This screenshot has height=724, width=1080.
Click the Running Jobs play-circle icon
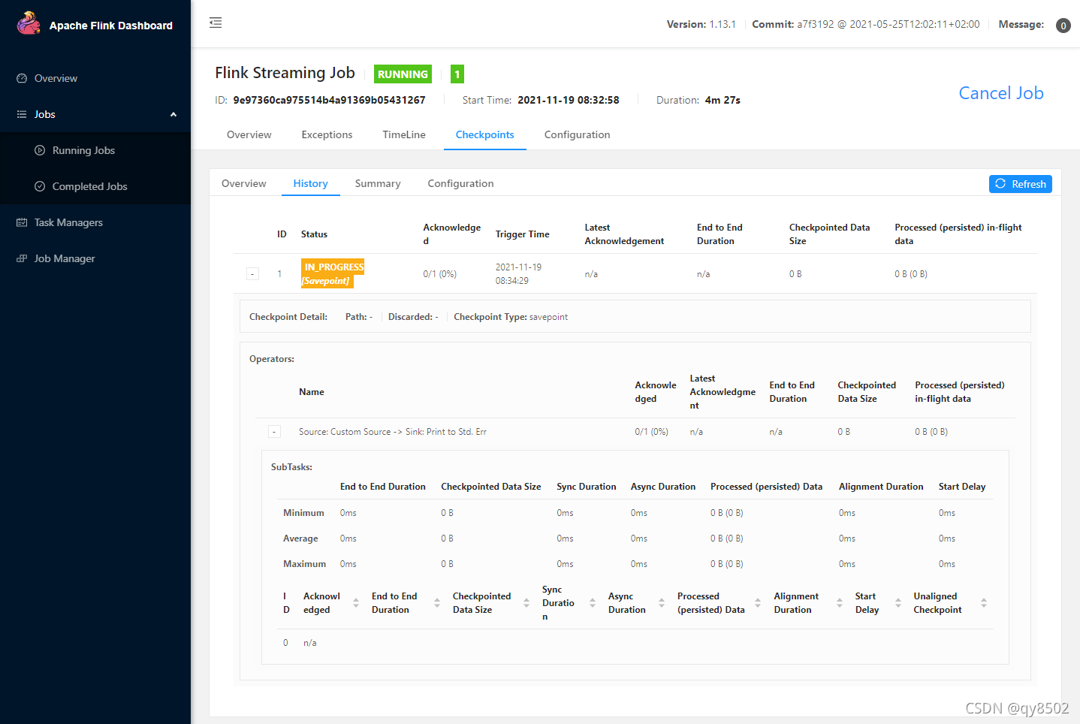click(x=40, y=150)
